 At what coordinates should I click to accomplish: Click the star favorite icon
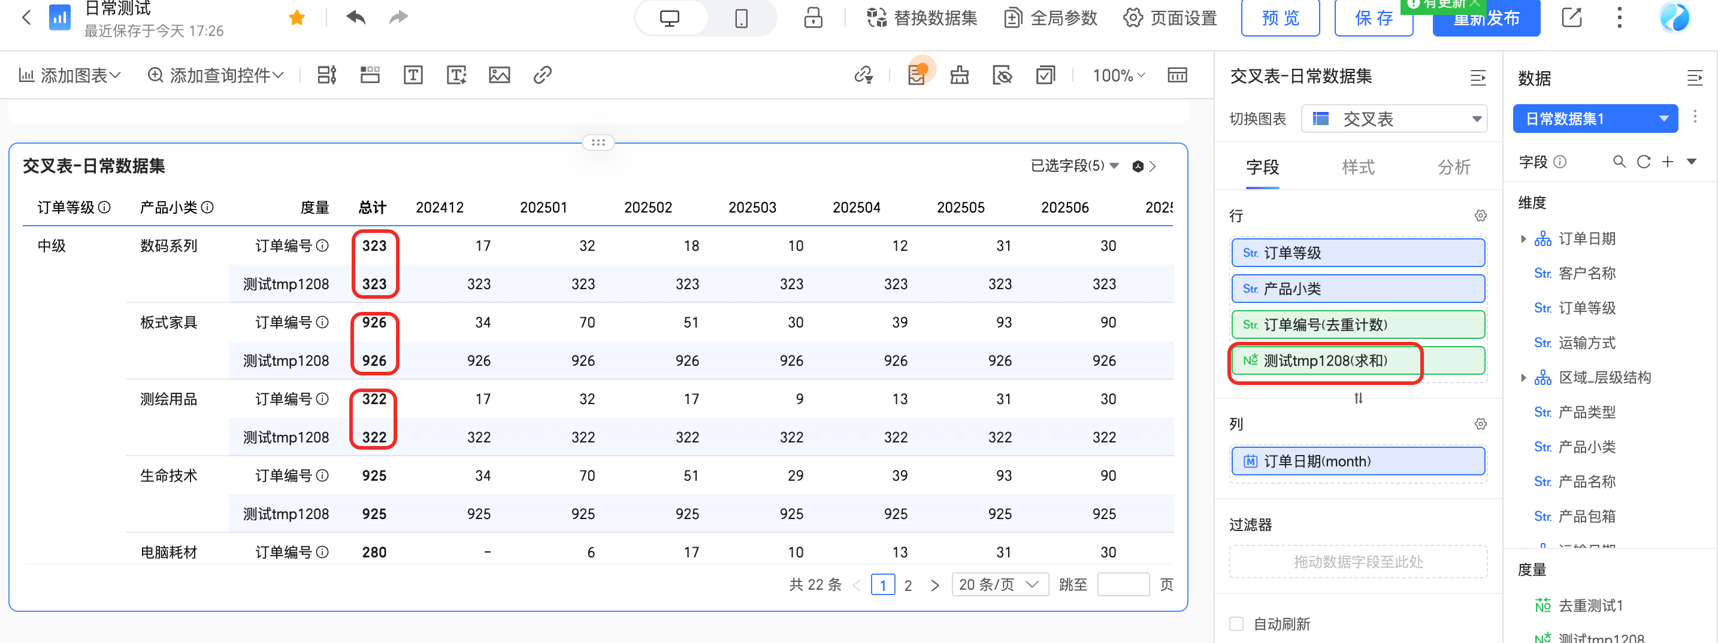pos(297,18)
